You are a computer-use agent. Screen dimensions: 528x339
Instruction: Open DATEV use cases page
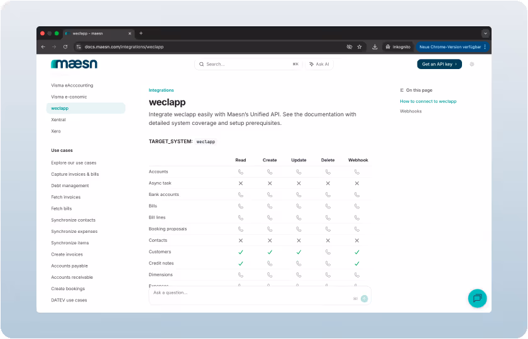pos(69,300)
